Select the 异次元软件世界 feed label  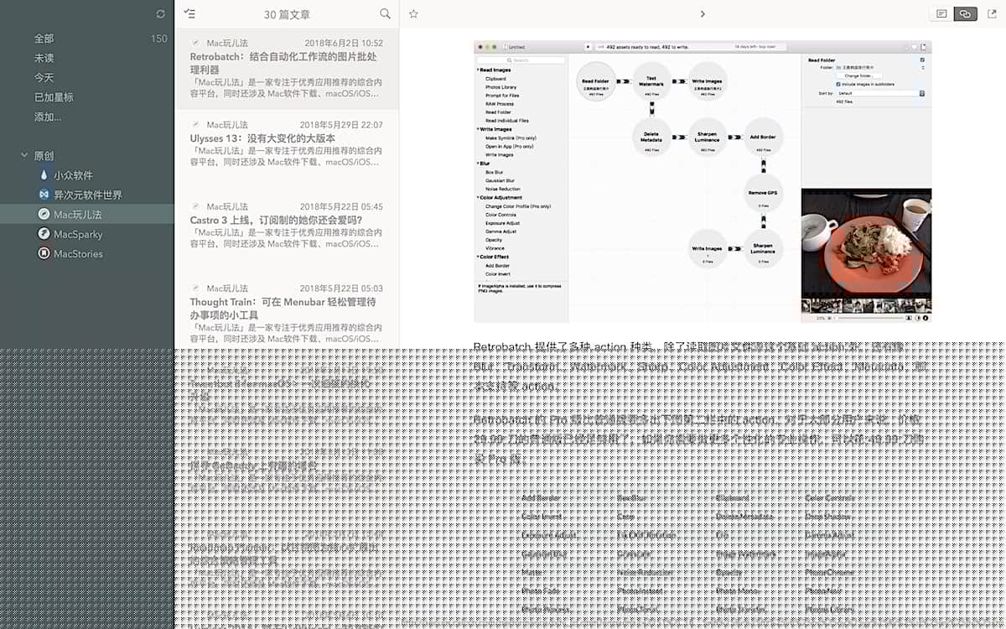[88, 195]
